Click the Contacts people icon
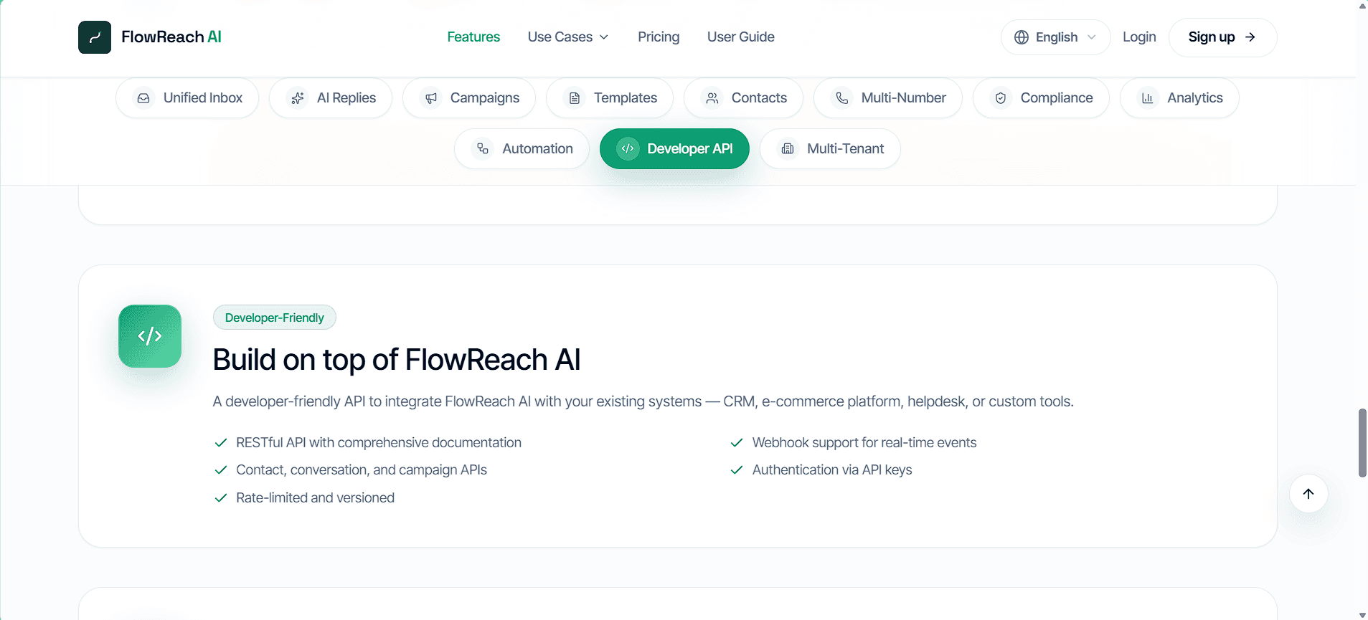The width and height of the screenshot is (1368, 620). coord(712,98)
